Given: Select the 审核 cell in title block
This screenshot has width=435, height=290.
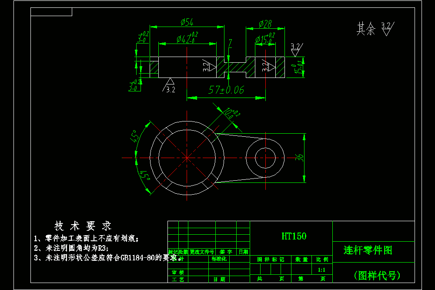Looking at the screenshot, I should tap(178, 273).
